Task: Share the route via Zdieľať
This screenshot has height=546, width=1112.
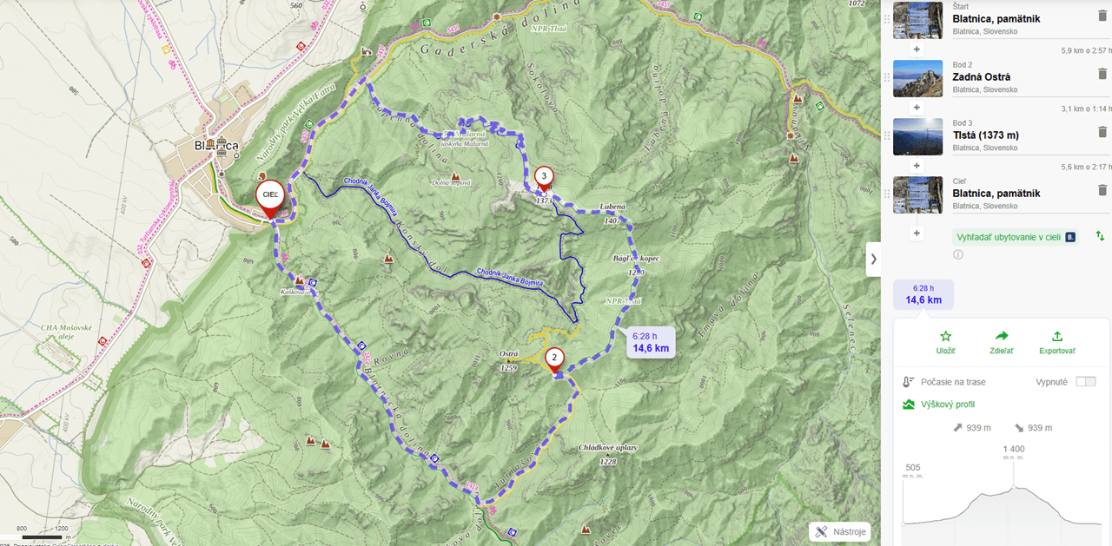Action: pyautogui.click(x=1002, y=342)
